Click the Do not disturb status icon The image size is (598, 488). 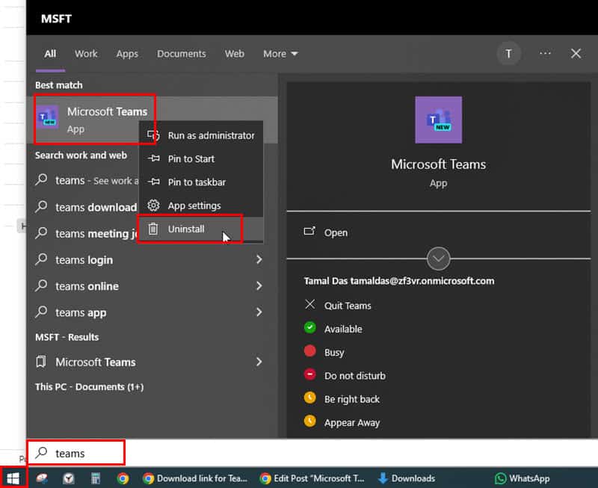pyautogui.click(x=310, y=374)
